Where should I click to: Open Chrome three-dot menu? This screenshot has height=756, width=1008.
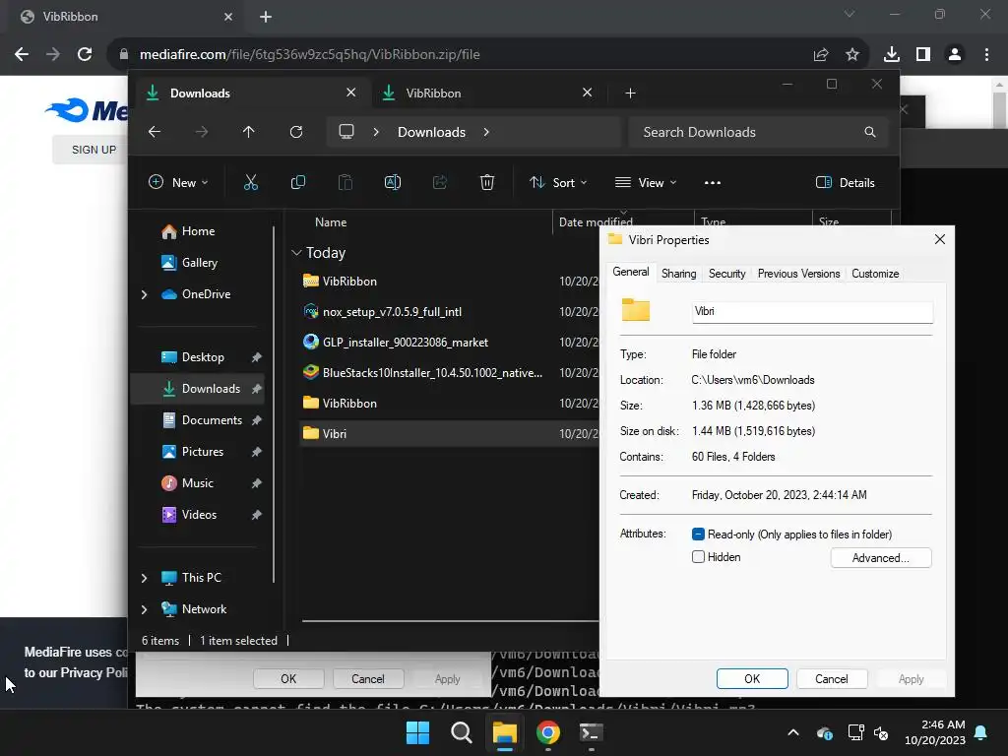tap(986, 55)
